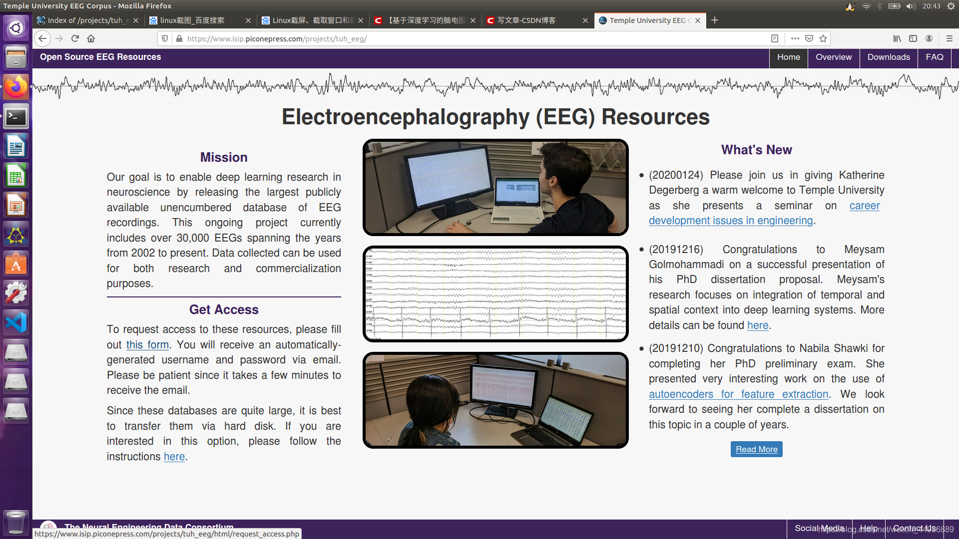
Task: Open LibreOffice Calc from the launcher
Action: pos(16,176)
